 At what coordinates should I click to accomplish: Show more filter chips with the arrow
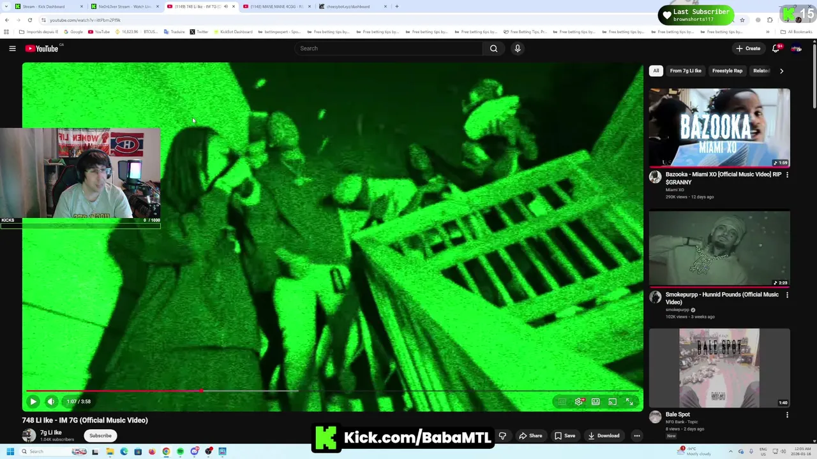coord(781,71)
